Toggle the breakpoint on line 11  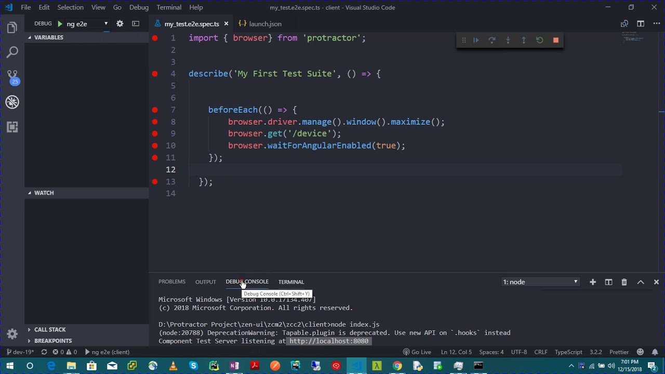tap(155, 157)
